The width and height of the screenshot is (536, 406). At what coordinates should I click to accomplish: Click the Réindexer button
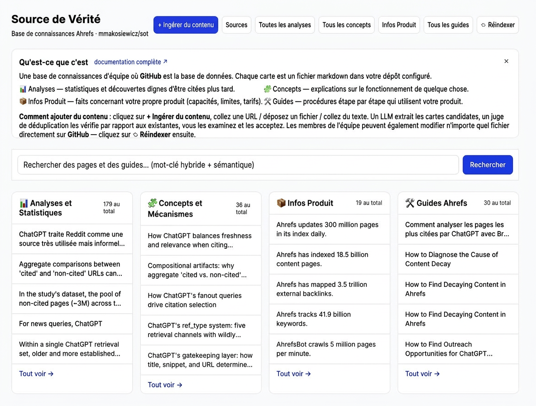coord(498,25)
